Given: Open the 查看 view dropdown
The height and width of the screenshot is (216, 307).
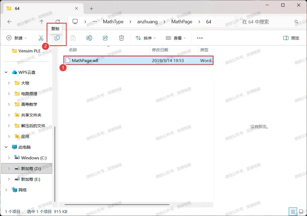Looking at the screenshot, I should click(x=176, y=38).
